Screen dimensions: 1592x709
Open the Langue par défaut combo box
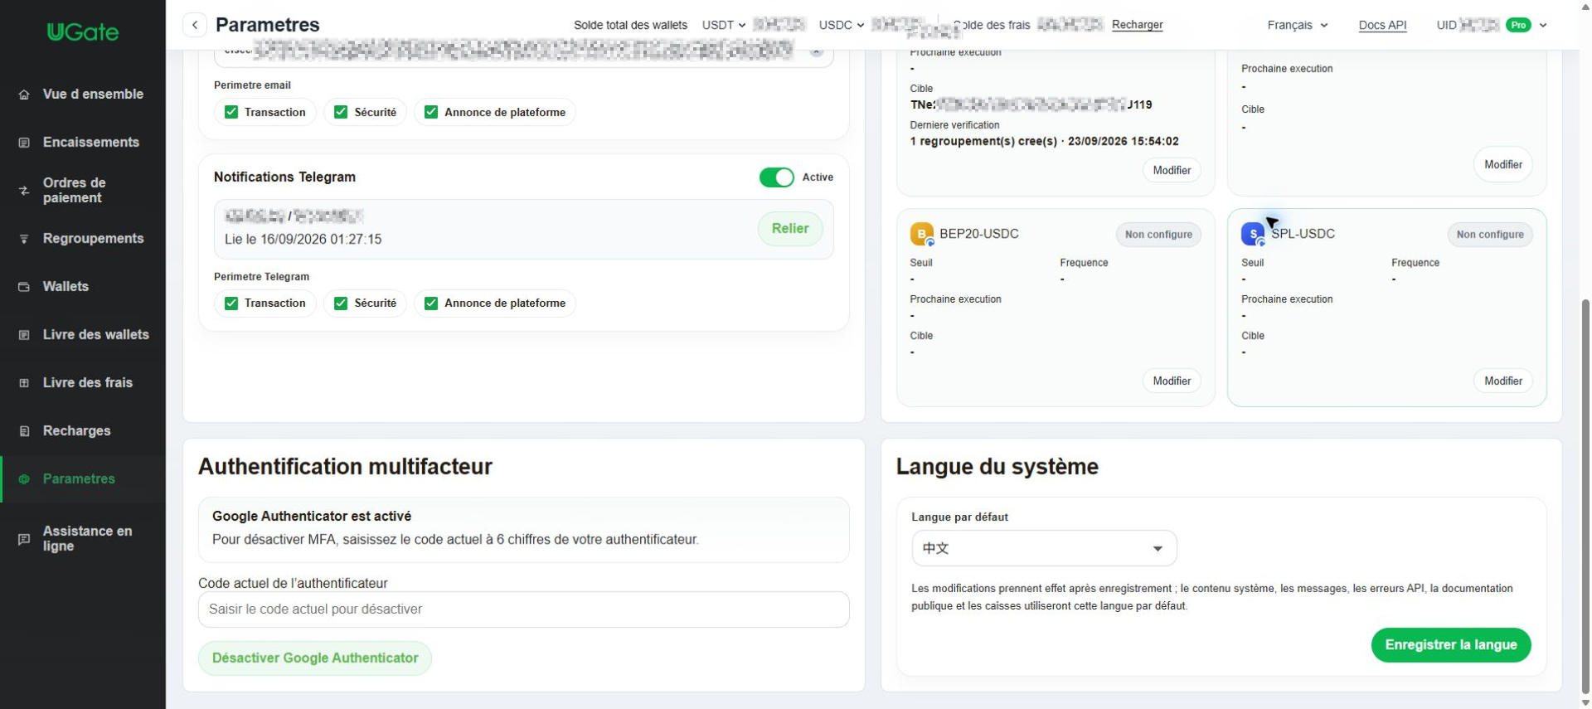point(1044,548)
